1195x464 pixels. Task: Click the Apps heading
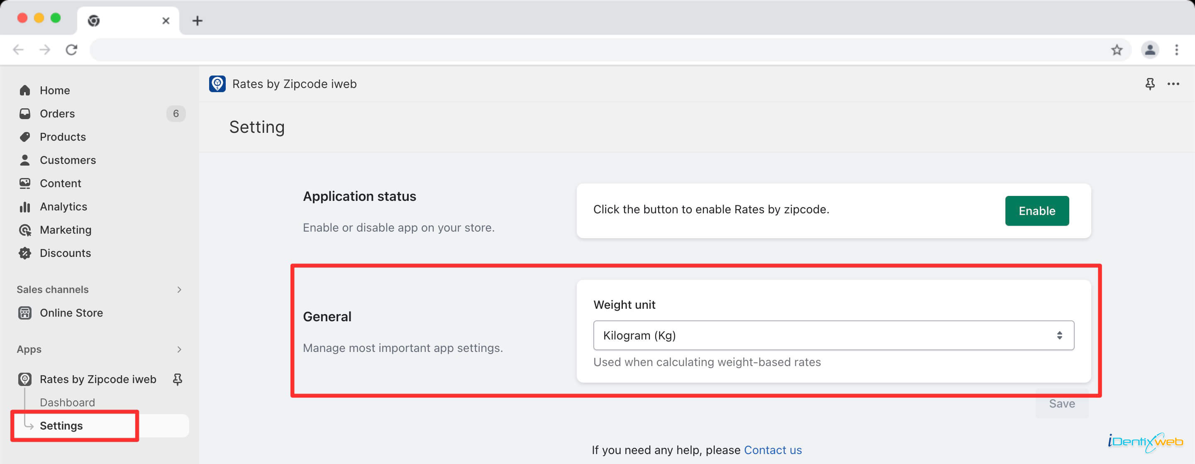[x=29, y=349]
